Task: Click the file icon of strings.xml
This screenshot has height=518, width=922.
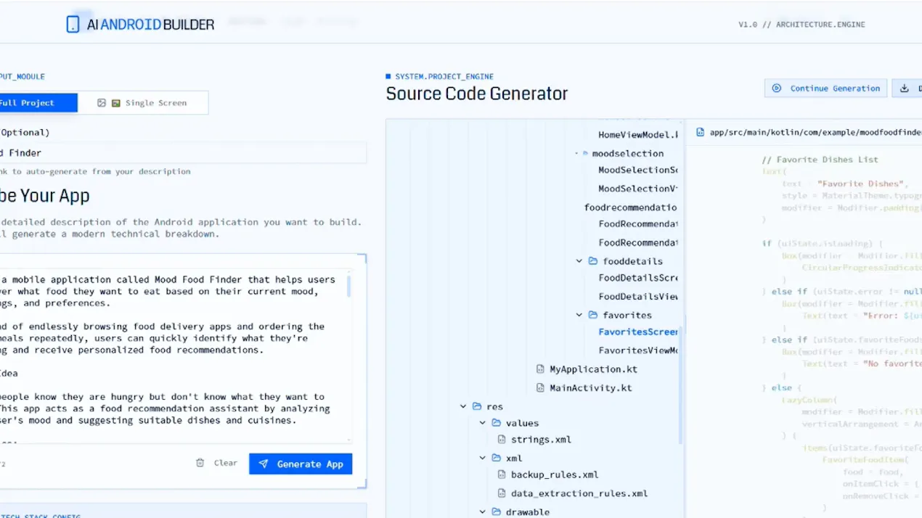Action: pyautogui.click(x=502, y=440)
